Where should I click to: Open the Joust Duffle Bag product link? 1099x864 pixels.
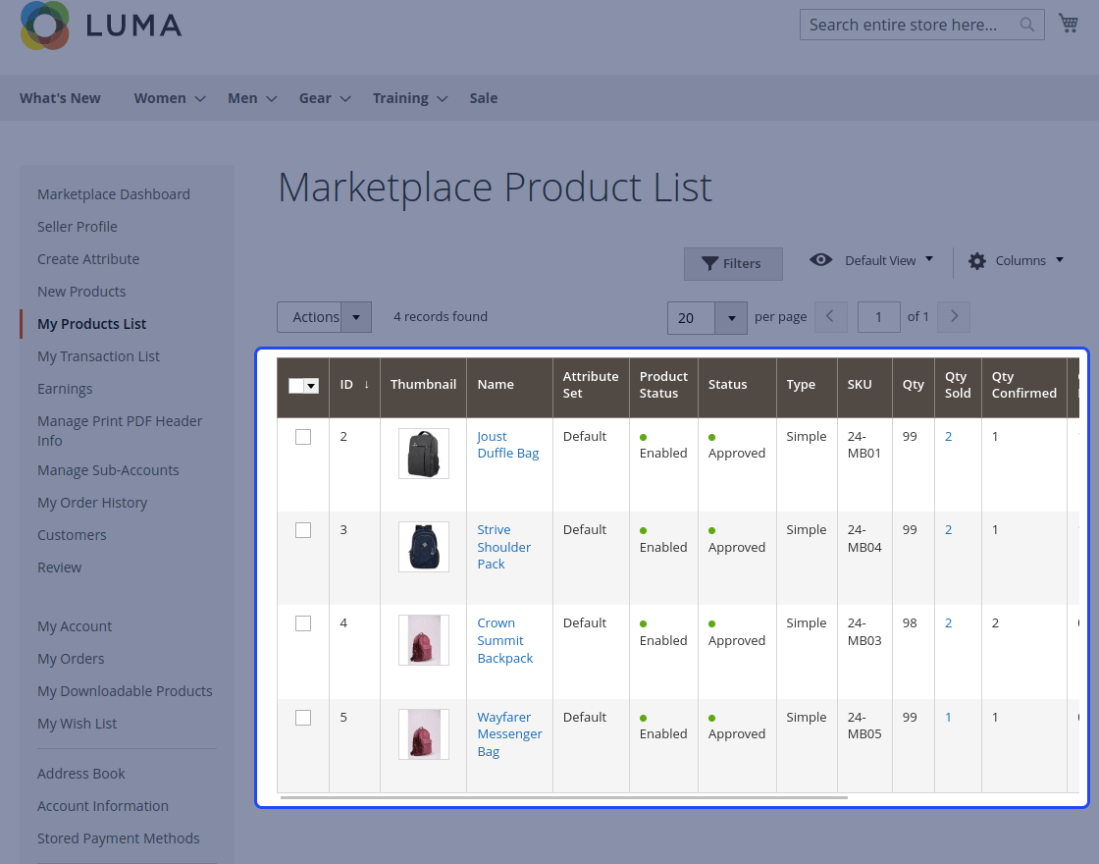tap(507, 445)
